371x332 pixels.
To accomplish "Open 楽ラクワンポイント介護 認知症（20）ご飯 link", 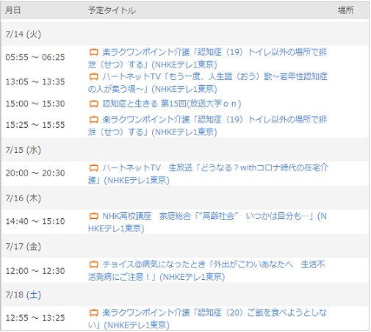I will (x=208, y=319).
